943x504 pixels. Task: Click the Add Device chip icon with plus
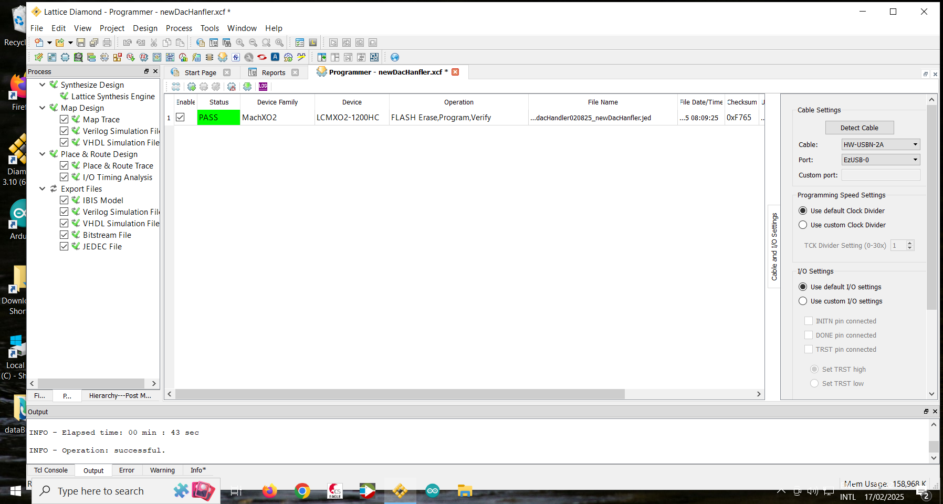(192, 87)
